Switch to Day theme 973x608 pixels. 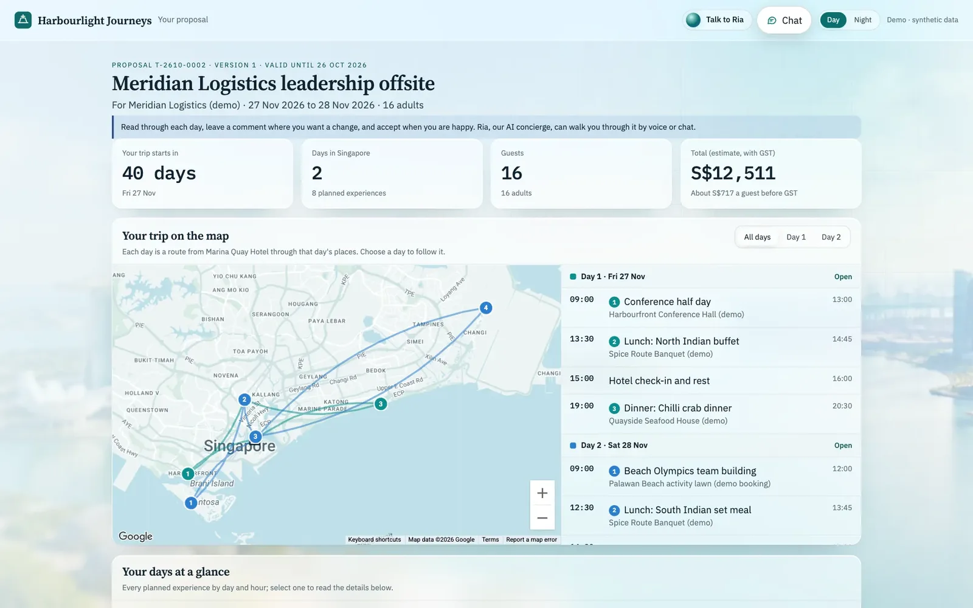pos(833,20)
